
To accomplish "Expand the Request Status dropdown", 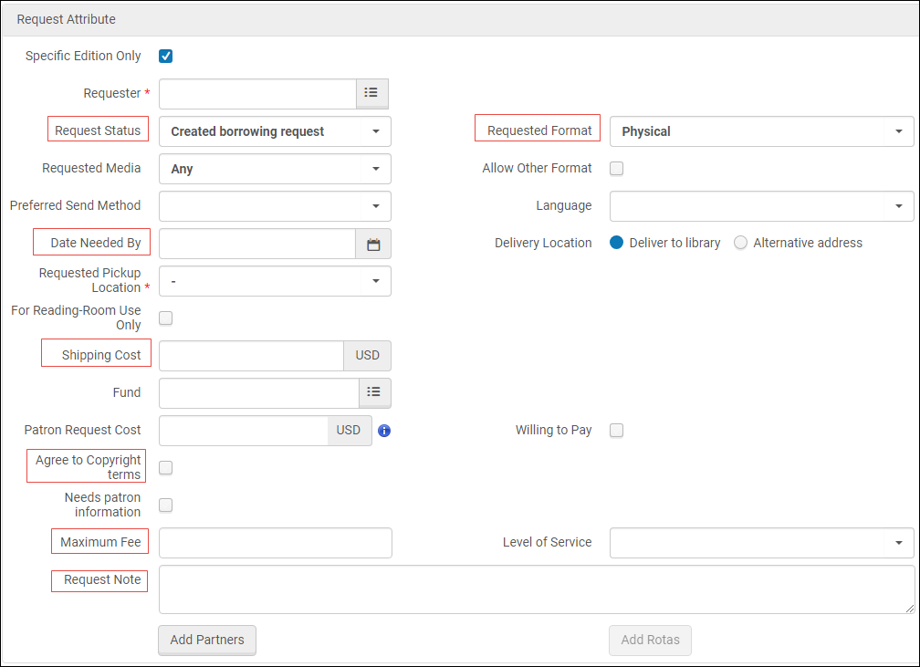I will [x=276, y=131].
